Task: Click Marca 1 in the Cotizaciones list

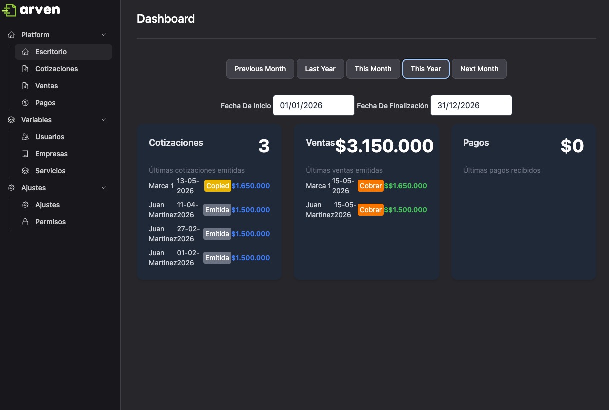Action: (x=161, y=186)
